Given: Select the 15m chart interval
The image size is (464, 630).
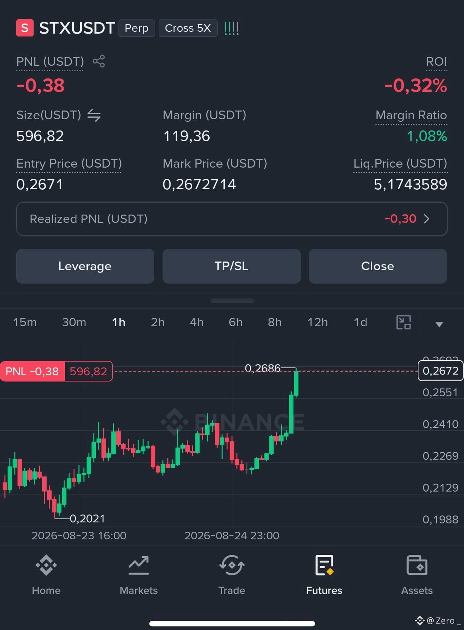Looking at the screenshot, I should pyautogui.click(x=25, y=322).
